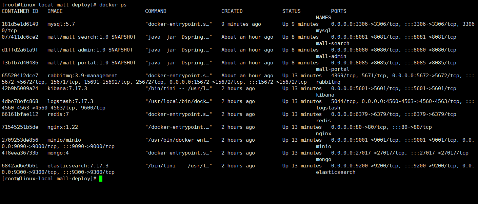The width and height of the screenshot is (478, 204).
Task: Select container ID 66161bfae112
Action: [20, 114]
